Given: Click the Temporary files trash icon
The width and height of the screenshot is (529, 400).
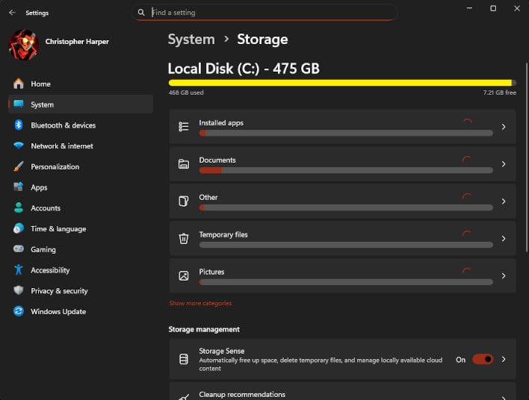Looking at the screenshot, I should click(x=184, y=239).
